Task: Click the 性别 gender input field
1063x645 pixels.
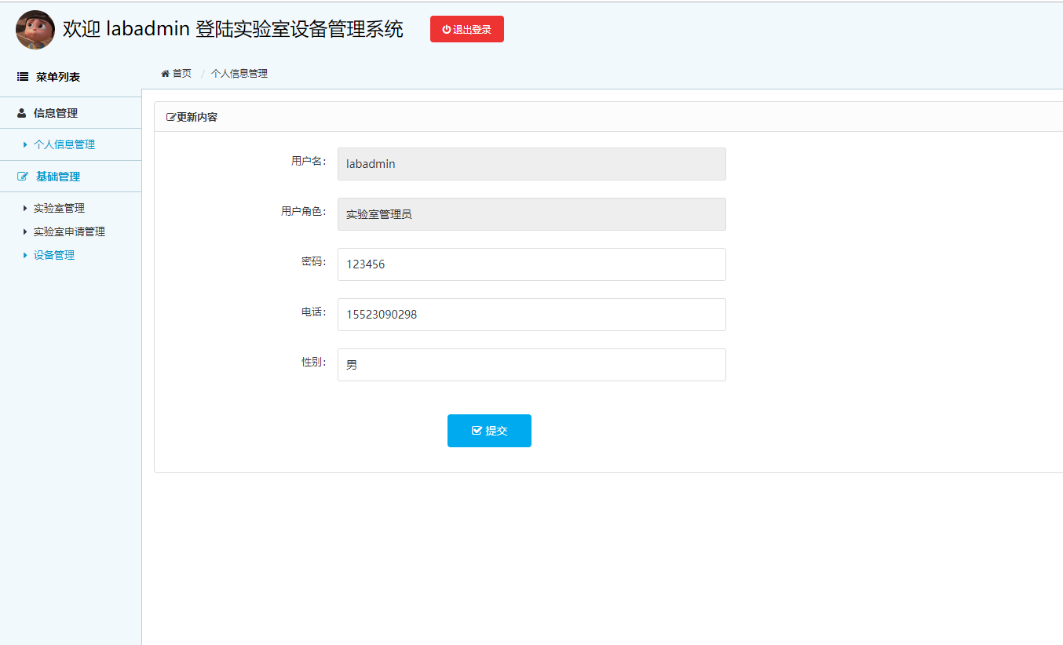Action: coord(531,364)
